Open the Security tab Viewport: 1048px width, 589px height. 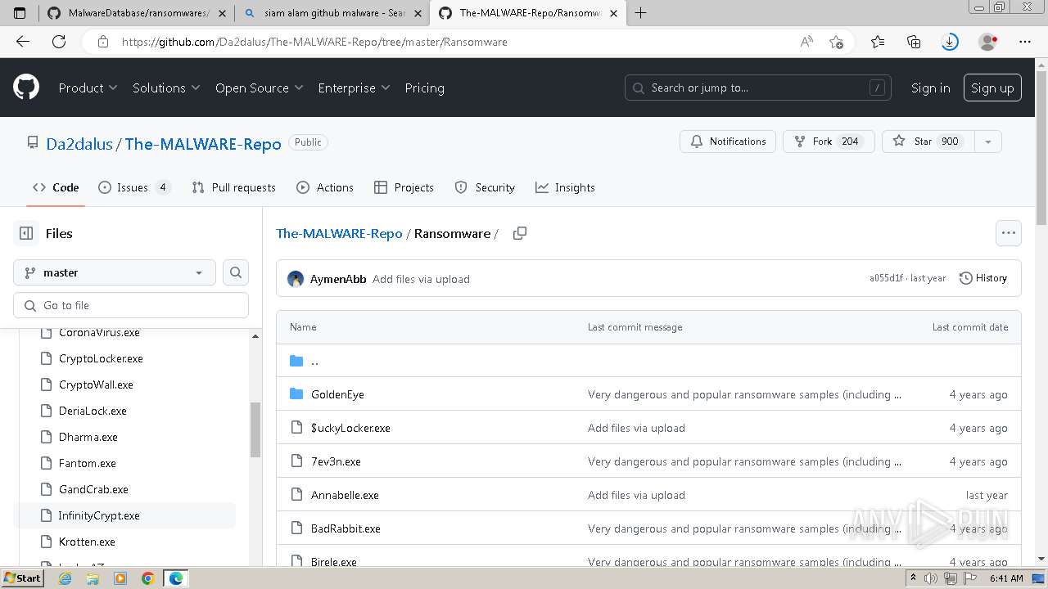(485, 187)
